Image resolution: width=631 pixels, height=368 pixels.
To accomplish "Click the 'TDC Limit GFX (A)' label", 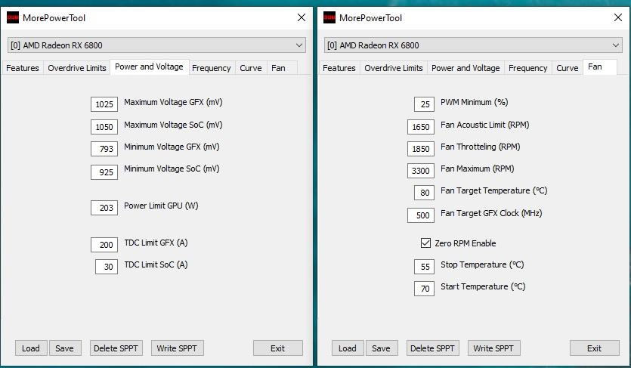I will pyautogui.click(x=156, y=243).
